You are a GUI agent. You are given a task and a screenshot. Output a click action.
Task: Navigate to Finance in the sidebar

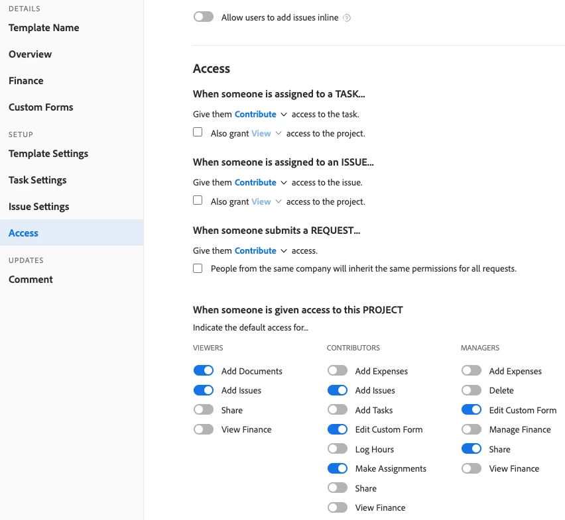pos(26,80)
